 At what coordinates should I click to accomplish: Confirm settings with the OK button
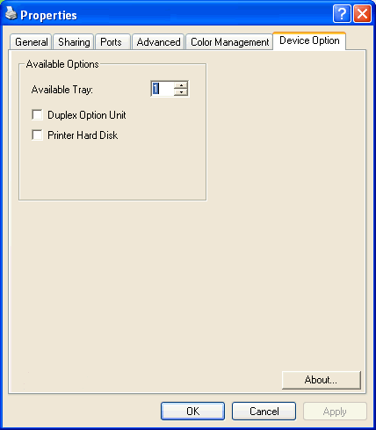coord(192,411)
